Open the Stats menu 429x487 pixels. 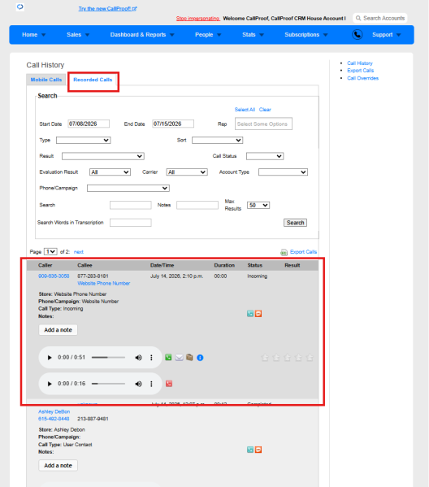tap(253, 35)
